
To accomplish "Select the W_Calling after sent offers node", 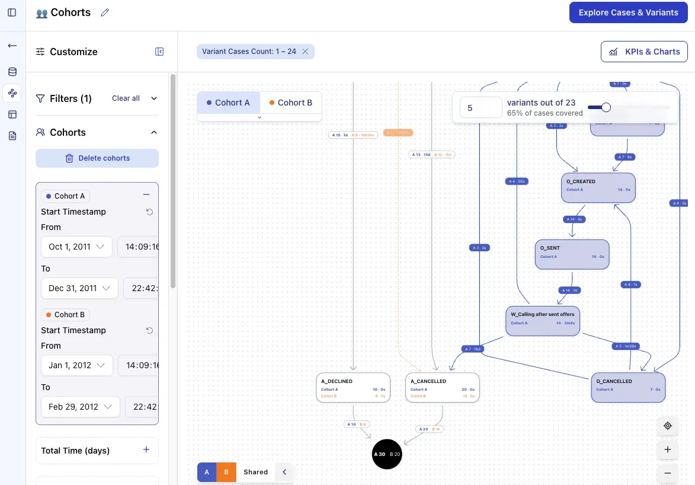I will click(543, 321).
